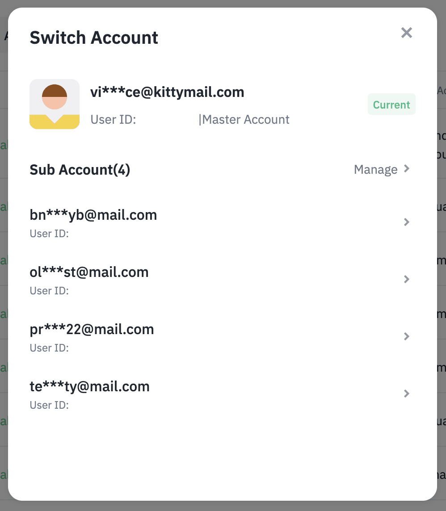This screenshot has width=446, height=511.
Task: Click the User ID label under te***ty@mail.com
Action: 49,405
